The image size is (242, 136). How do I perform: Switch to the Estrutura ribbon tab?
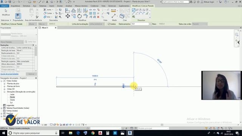click(x=26, y=6)
